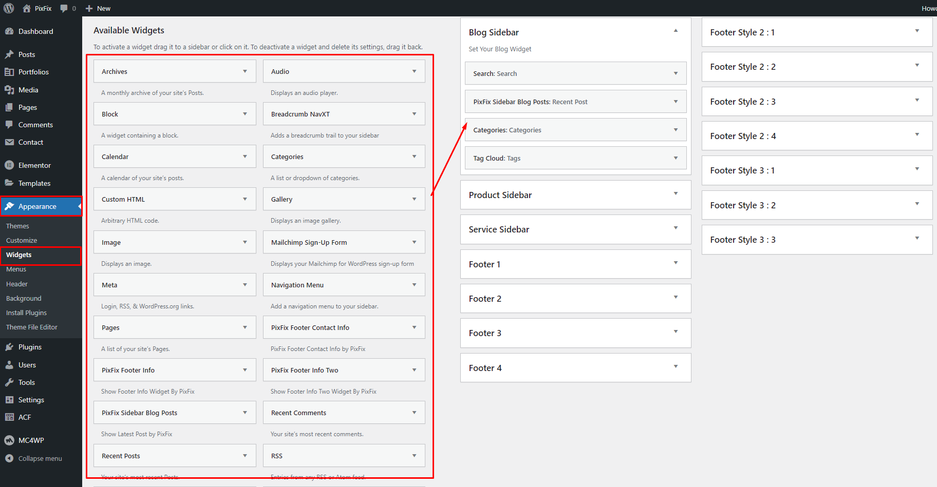This screenshot has width=937, height=487.
Task: Click the Portfolios menu icon
Action: 9,72
